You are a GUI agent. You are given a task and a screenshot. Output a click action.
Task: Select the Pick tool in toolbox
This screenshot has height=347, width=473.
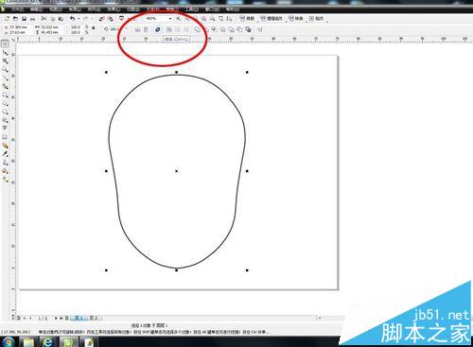(5, 43)
